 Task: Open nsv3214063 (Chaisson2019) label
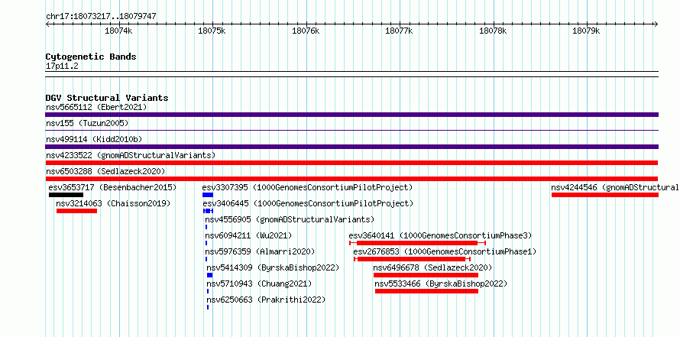tap(113, 203)
